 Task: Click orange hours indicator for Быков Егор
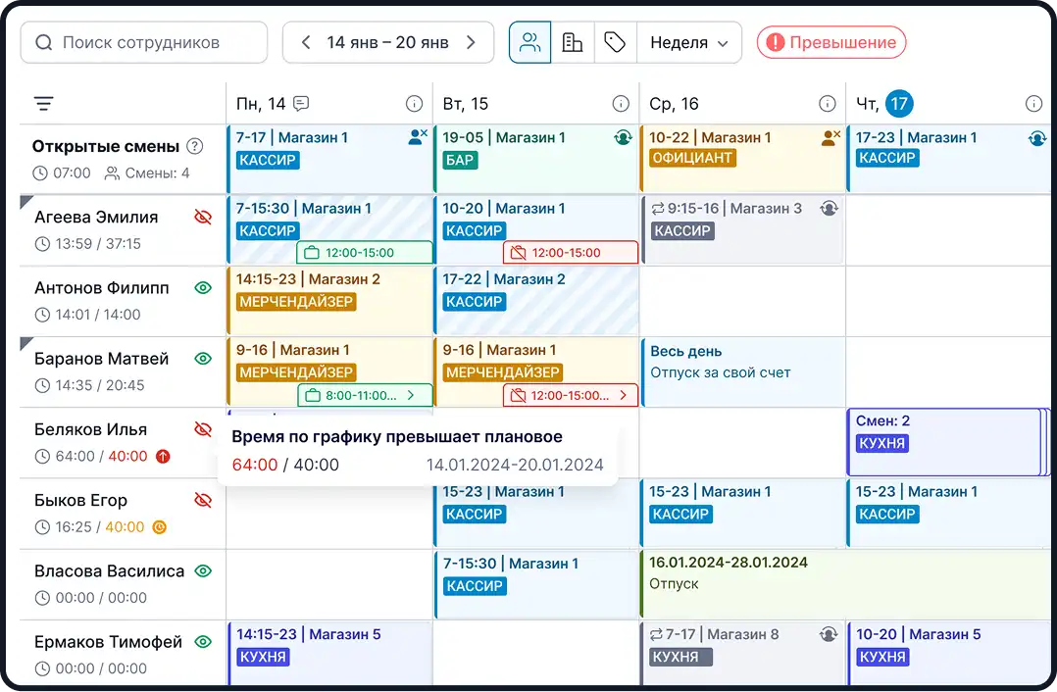click(x=159, y=527)
